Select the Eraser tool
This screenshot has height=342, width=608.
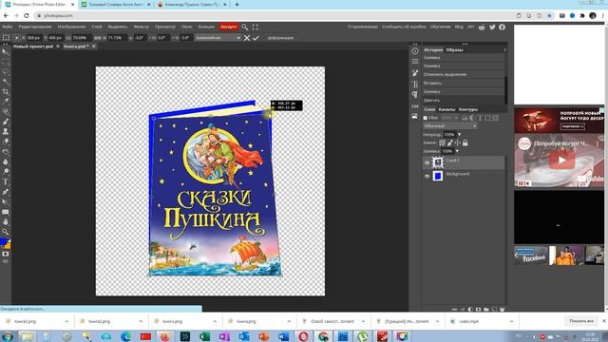(x=5, y=142)
